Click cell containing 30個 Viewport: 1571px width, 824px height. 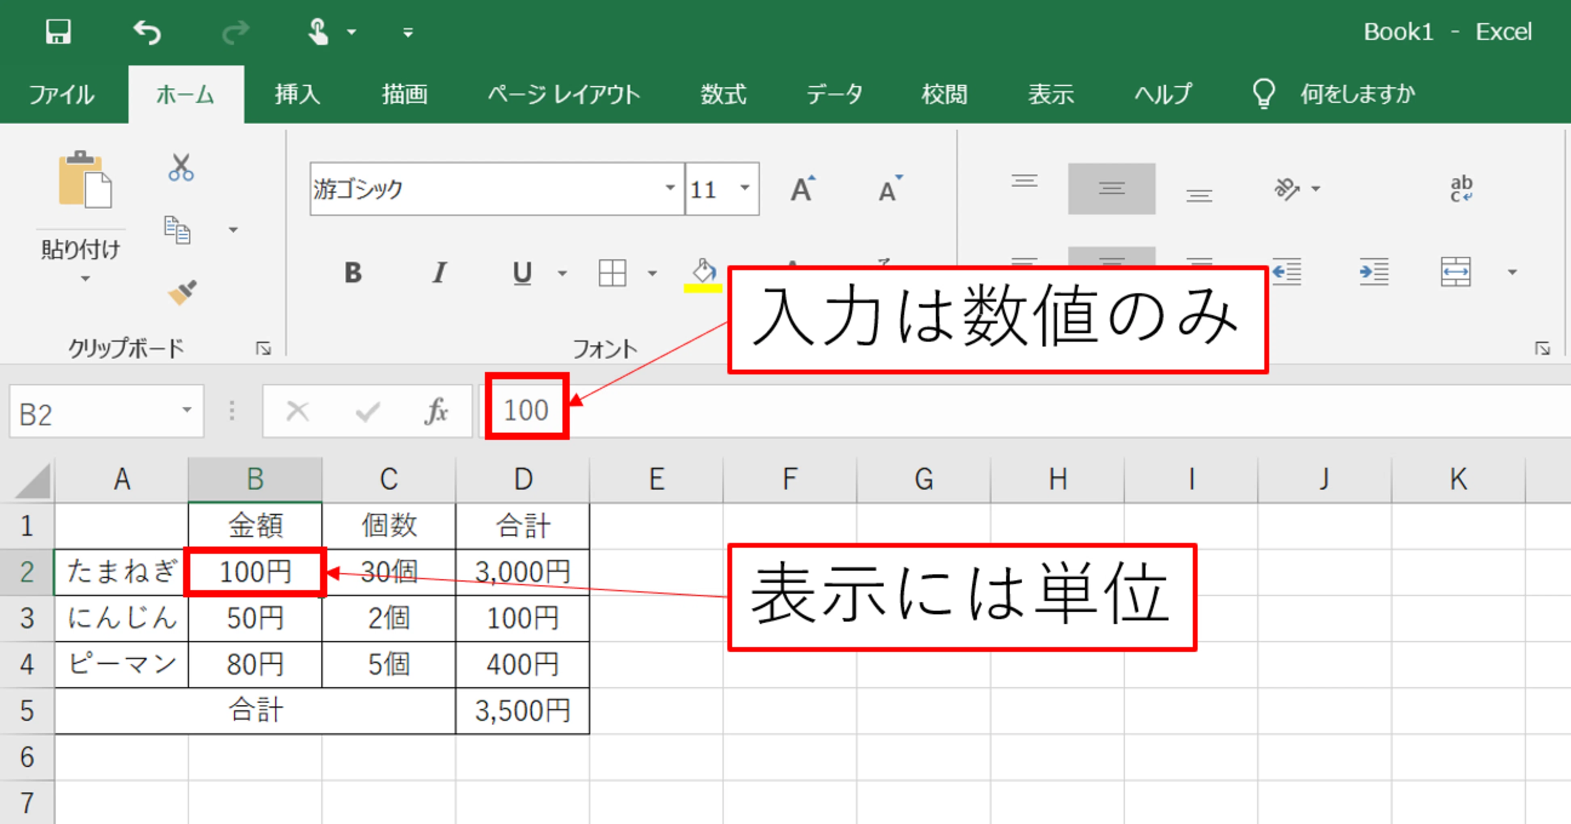coord(389,572)
